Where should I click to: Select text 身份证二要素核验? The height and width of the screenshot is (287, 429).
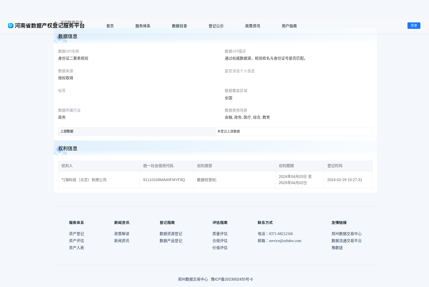coord(73,58)
